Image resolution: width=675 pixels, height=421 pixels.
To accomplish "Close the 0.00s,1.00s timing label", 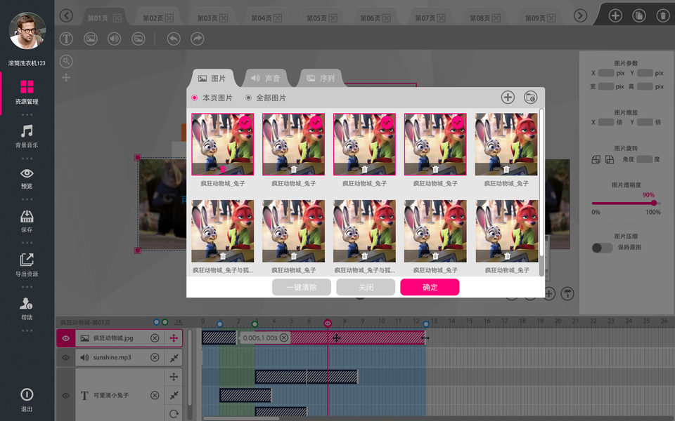I will click(x=284, y=338).
